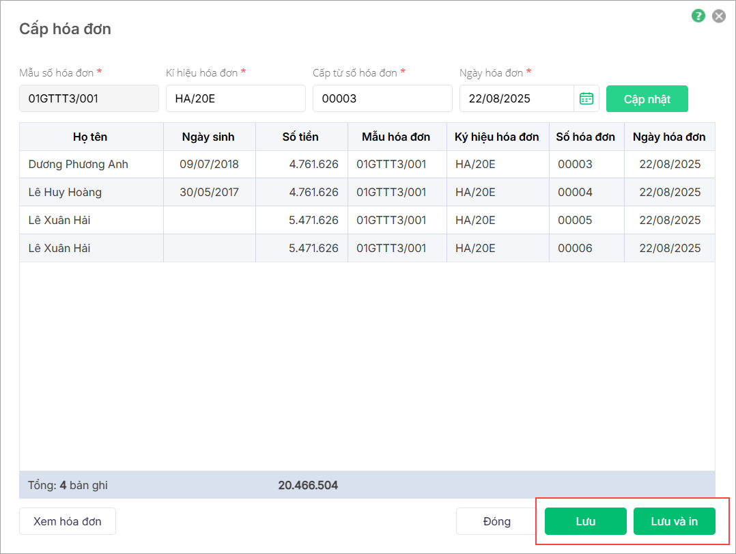Focus the Cấp từ số hóa đơn field

pyautogui.click(x=382, y=98)
